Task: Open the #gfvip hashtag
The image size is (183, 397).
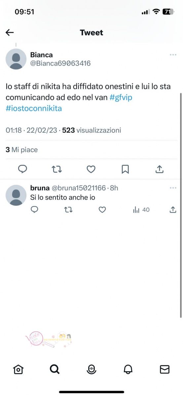Action: (121, 98)
